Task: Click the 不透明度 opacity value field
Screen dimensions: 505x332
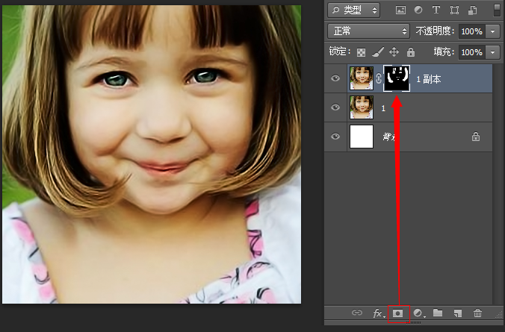Action: pyautogui.click(x=472, y=31)
